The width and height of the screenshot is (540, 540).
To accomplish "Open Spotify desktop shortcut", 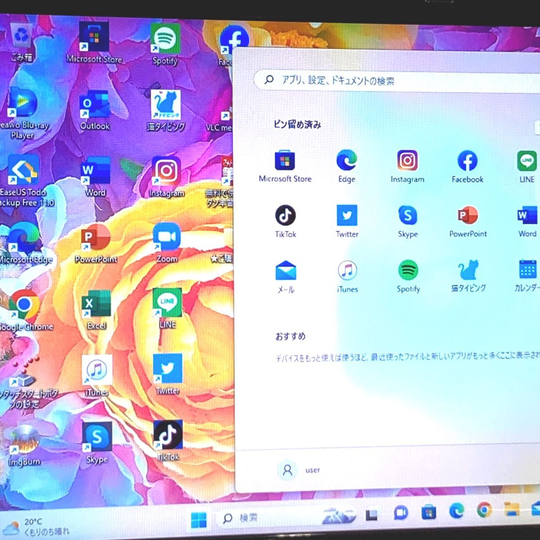I will tap(165, 44).
